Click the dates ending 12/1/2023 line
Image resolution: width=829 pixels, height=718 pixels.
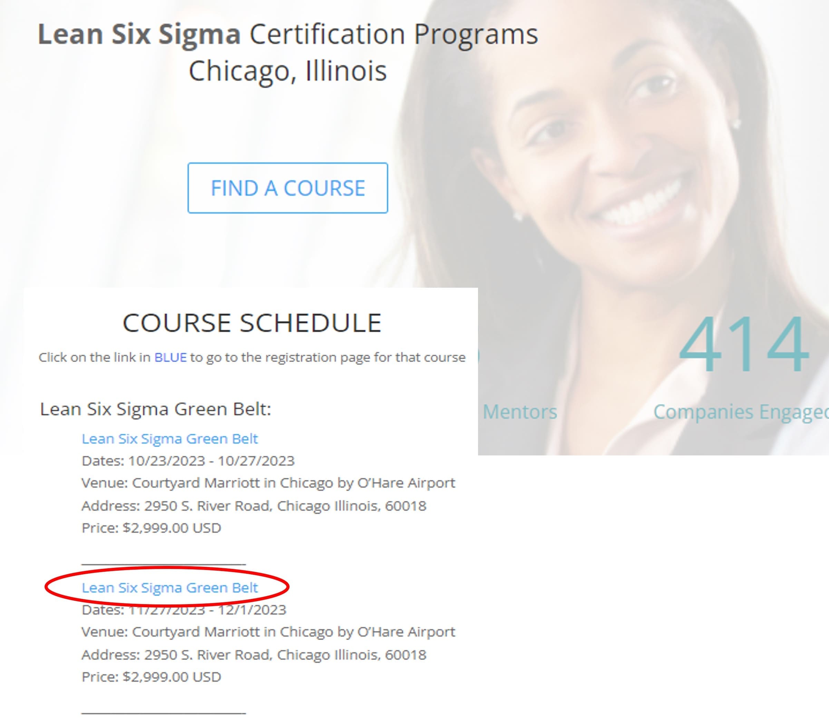(184, 610)
